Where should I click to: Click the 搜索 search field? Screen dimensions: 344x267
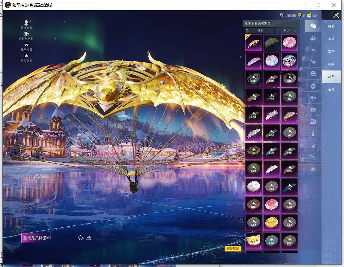point(260,30)
